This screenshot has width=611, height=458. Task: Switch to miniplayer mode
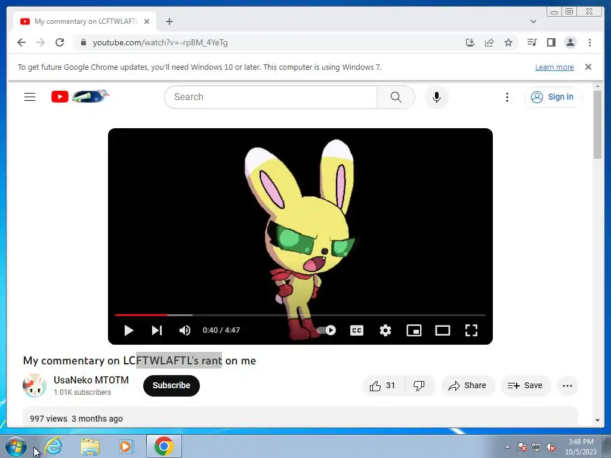414,330
